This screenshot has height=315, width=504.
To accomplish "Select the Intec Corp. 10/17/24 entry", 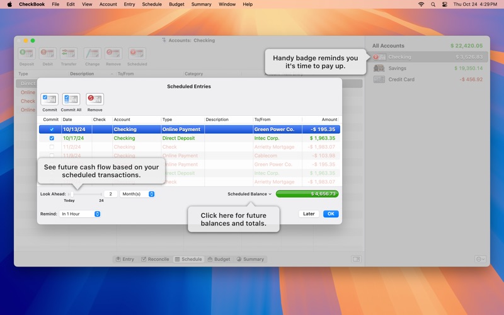I will click(190, 138).
